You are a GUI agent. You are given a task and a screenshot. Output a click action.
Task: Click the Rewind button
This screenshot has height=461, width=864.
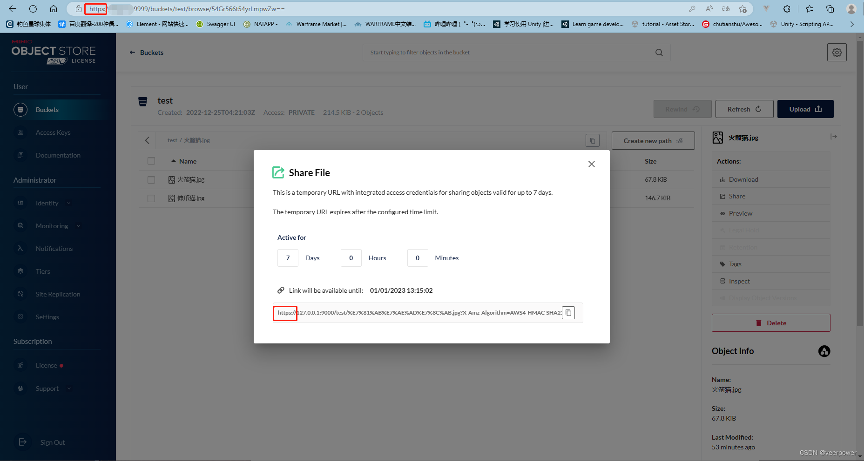click(x=682, y=109)
